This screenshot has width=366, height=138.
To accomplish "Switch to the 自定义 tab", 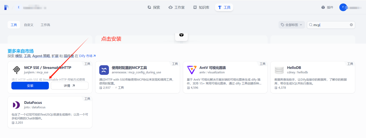I will click(29, 25).
